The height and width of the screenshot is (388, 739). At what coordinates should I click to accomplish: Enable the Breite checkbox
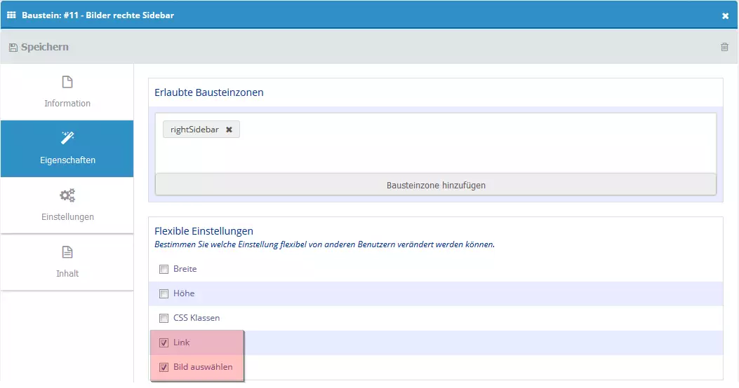164,269
